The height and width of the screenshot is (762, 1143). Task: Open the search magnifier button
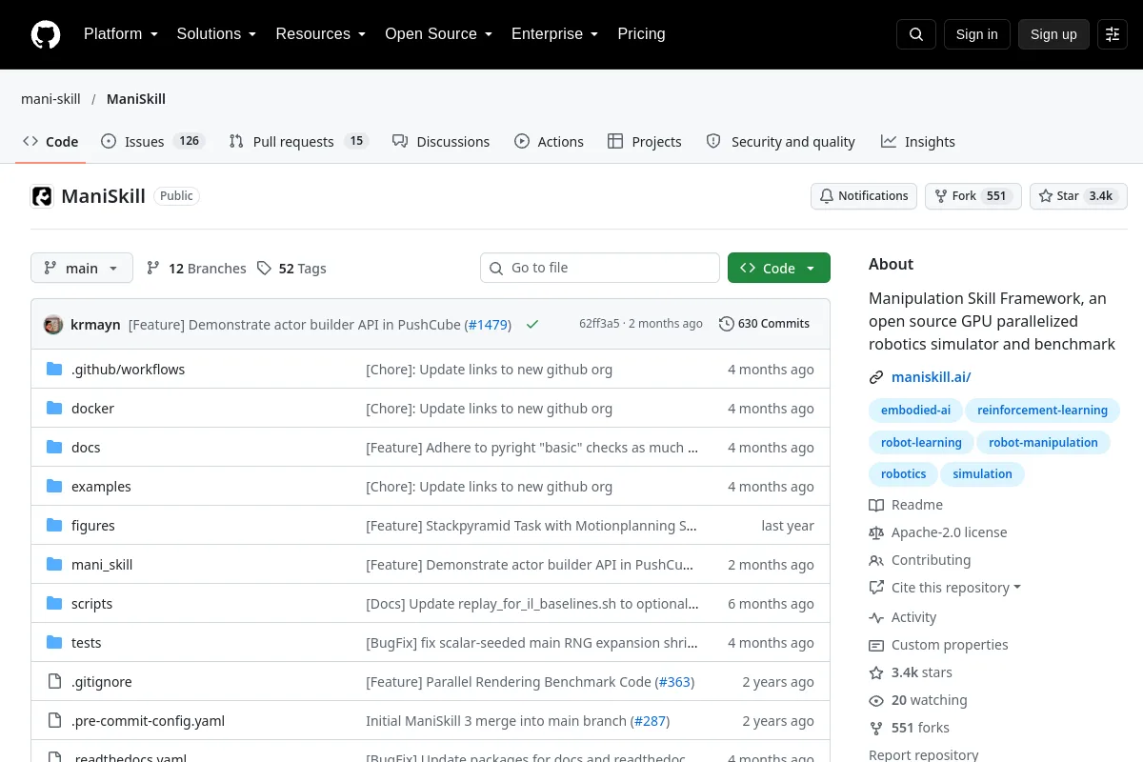click(916, 34)
